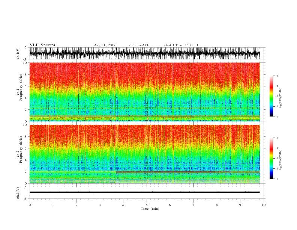
Task: Click the "8" minute tick on time axis
Action: [217, 205]
